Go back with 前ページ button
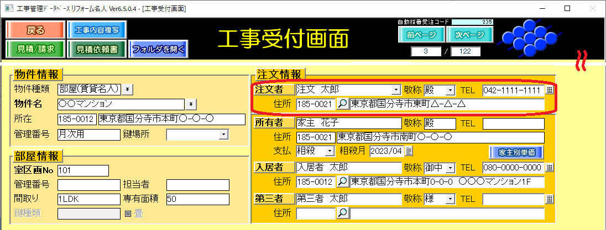Screen dimensions: 606x230 tap(421, 34)
